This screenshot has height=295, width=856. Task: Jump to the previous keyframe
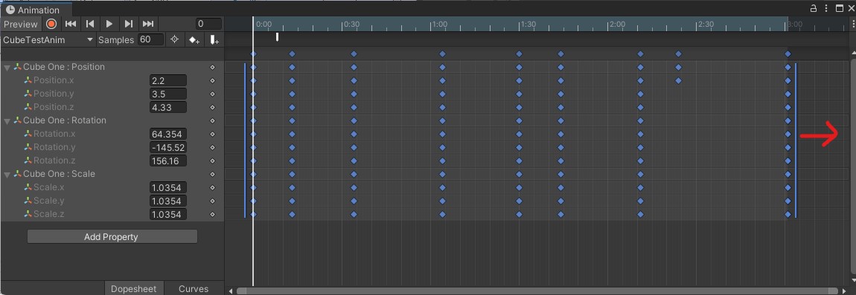pos(90,24)
